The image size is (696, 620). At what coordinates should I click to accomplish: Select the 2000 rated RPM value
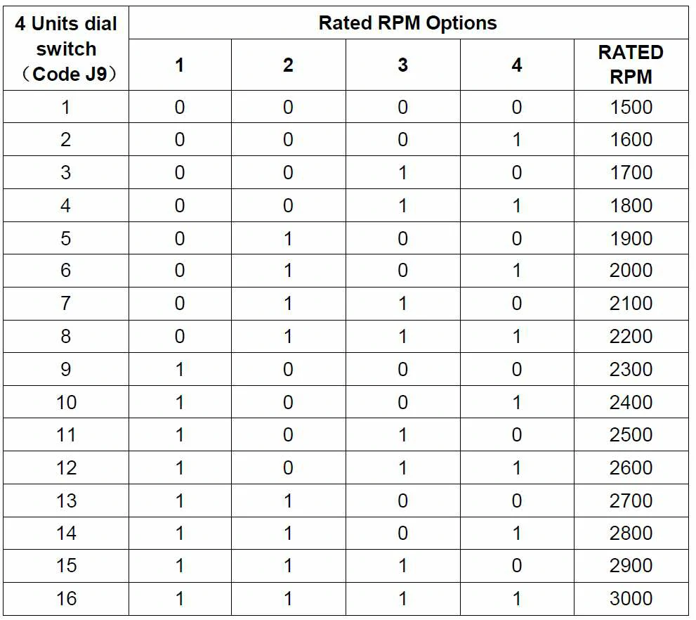(x=631, y=271)
